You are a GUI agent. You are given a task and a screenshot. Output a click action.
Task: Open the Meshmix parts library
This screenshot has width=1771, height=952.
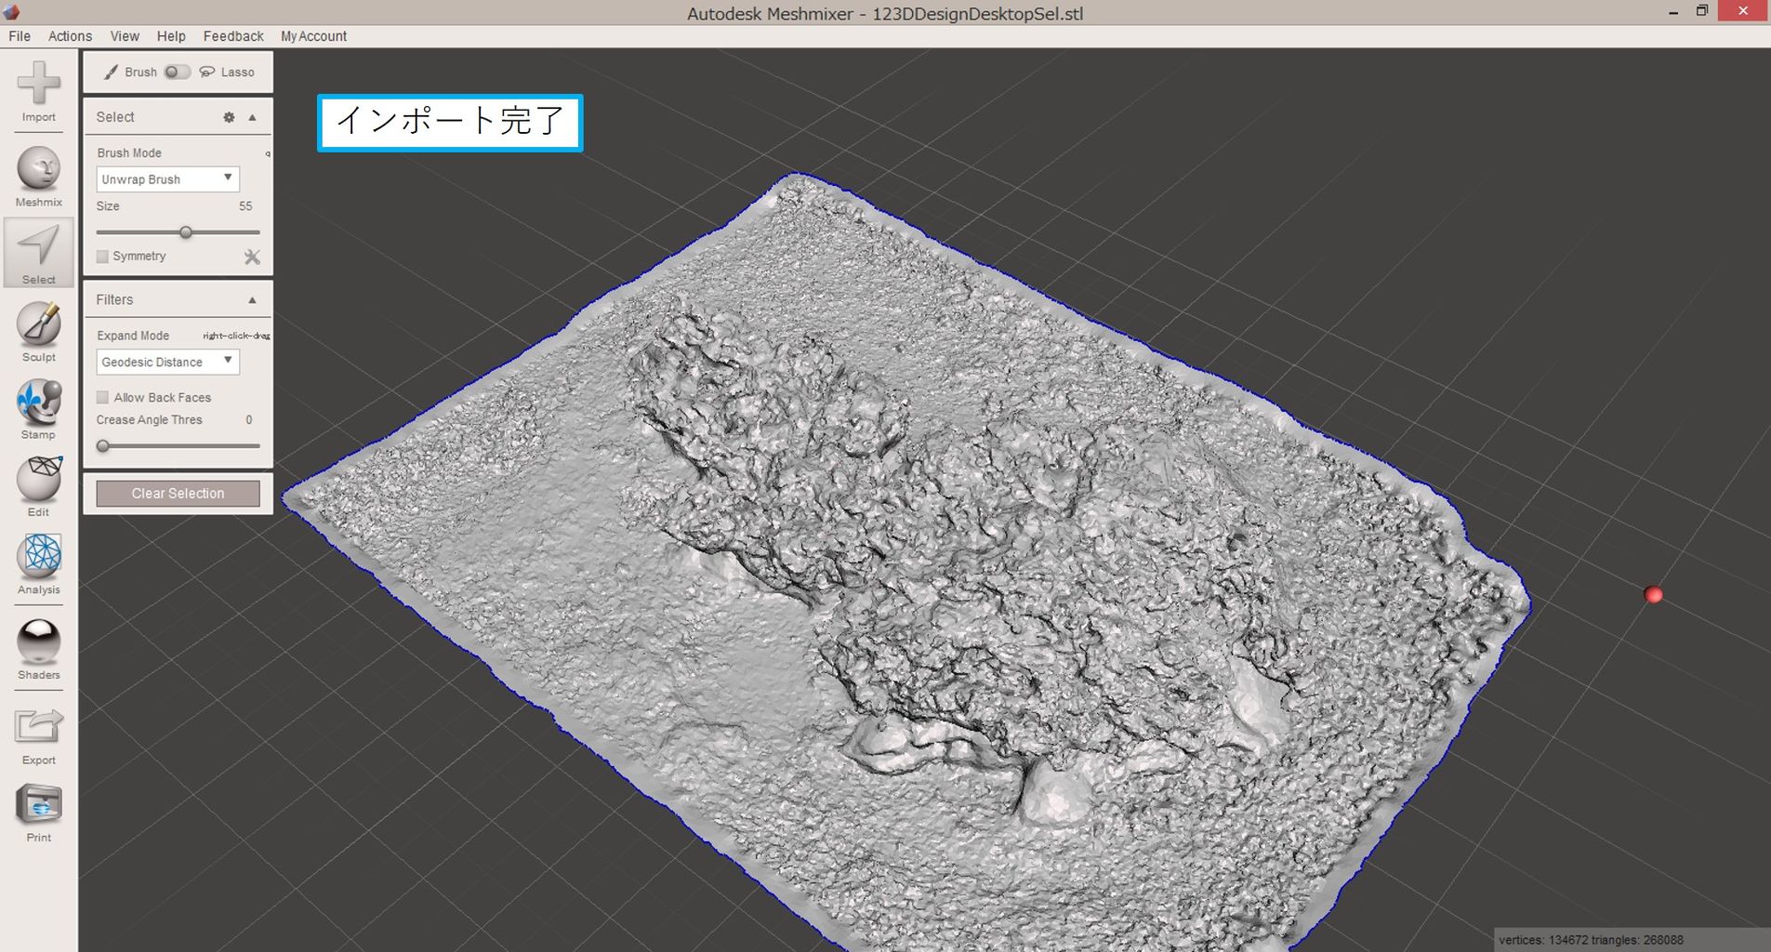[38, 169]
